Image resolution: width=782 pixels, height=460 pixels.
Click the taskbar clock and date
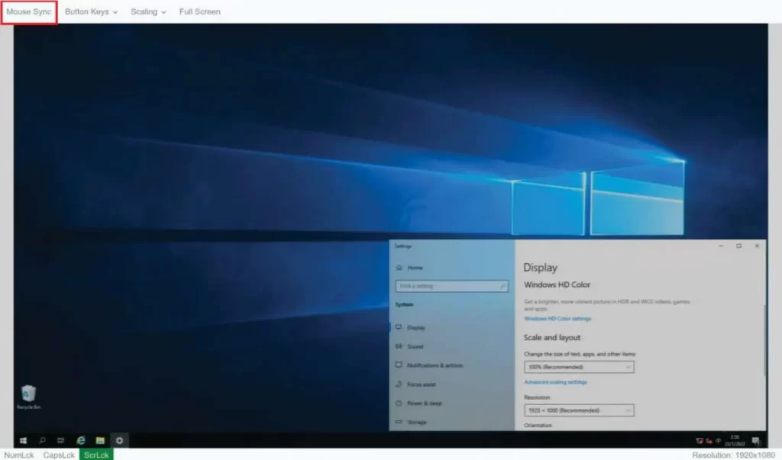[x=735, y=441]
